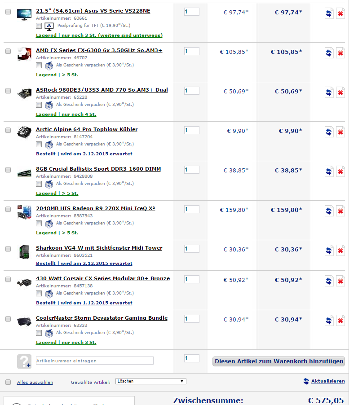Open 2048MB HIS Radeon R9 270X link
The image size is (349, 405).
coord(95,208)
